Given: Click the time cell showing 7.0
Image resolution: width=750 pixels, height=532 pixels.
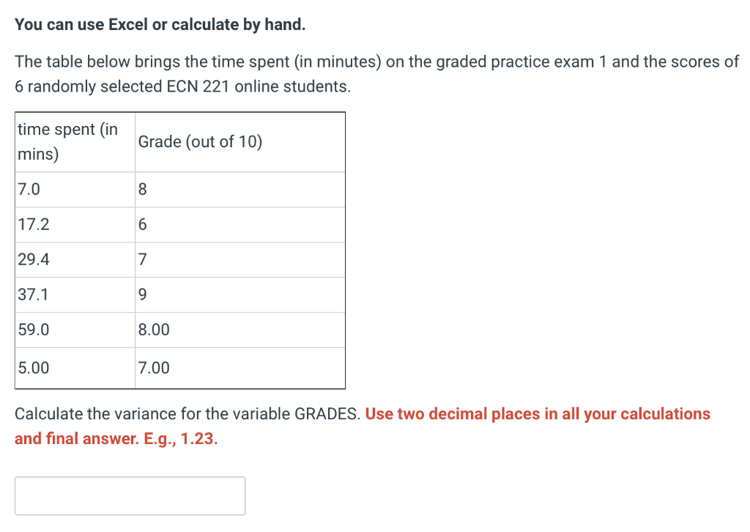Looking at the screenshot, I should coord(75,190).
